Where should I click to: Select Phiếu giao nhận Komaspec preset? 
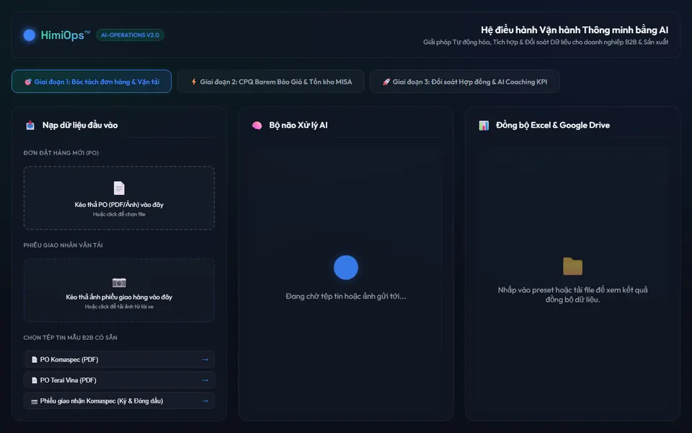(x=119, y=401)
